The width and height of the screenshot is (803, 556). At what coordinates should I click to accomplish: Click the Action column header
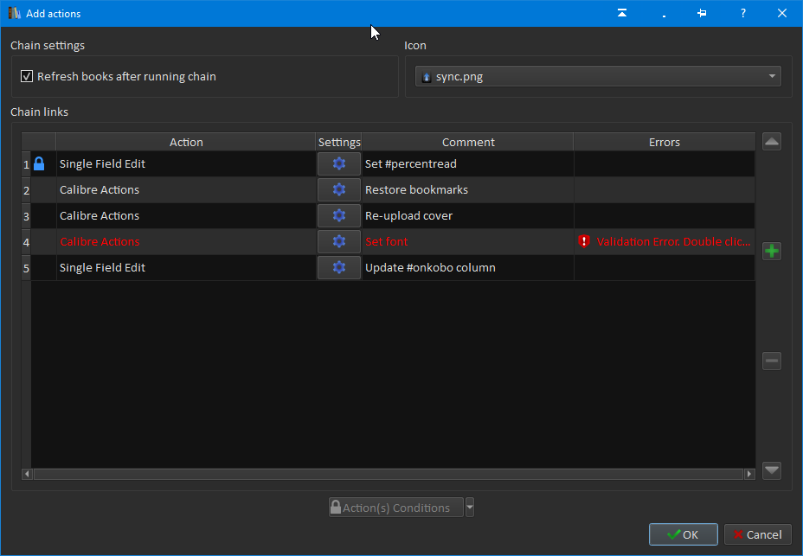[x=186, y=143]
